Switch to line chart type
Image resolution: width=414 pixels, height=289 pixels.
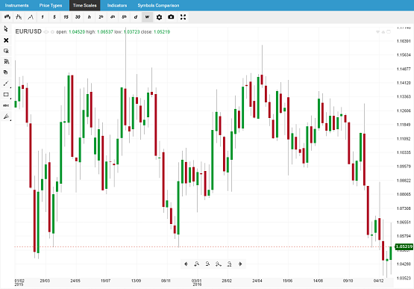(x=31, y=17)
